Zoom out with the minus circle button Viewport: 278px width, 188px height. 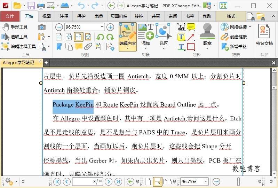tap(59, 27)
